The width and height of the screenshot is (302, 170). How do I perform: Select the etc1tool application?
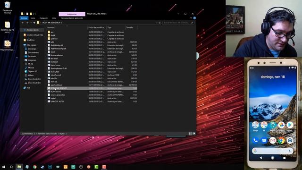tap(92, 59)
